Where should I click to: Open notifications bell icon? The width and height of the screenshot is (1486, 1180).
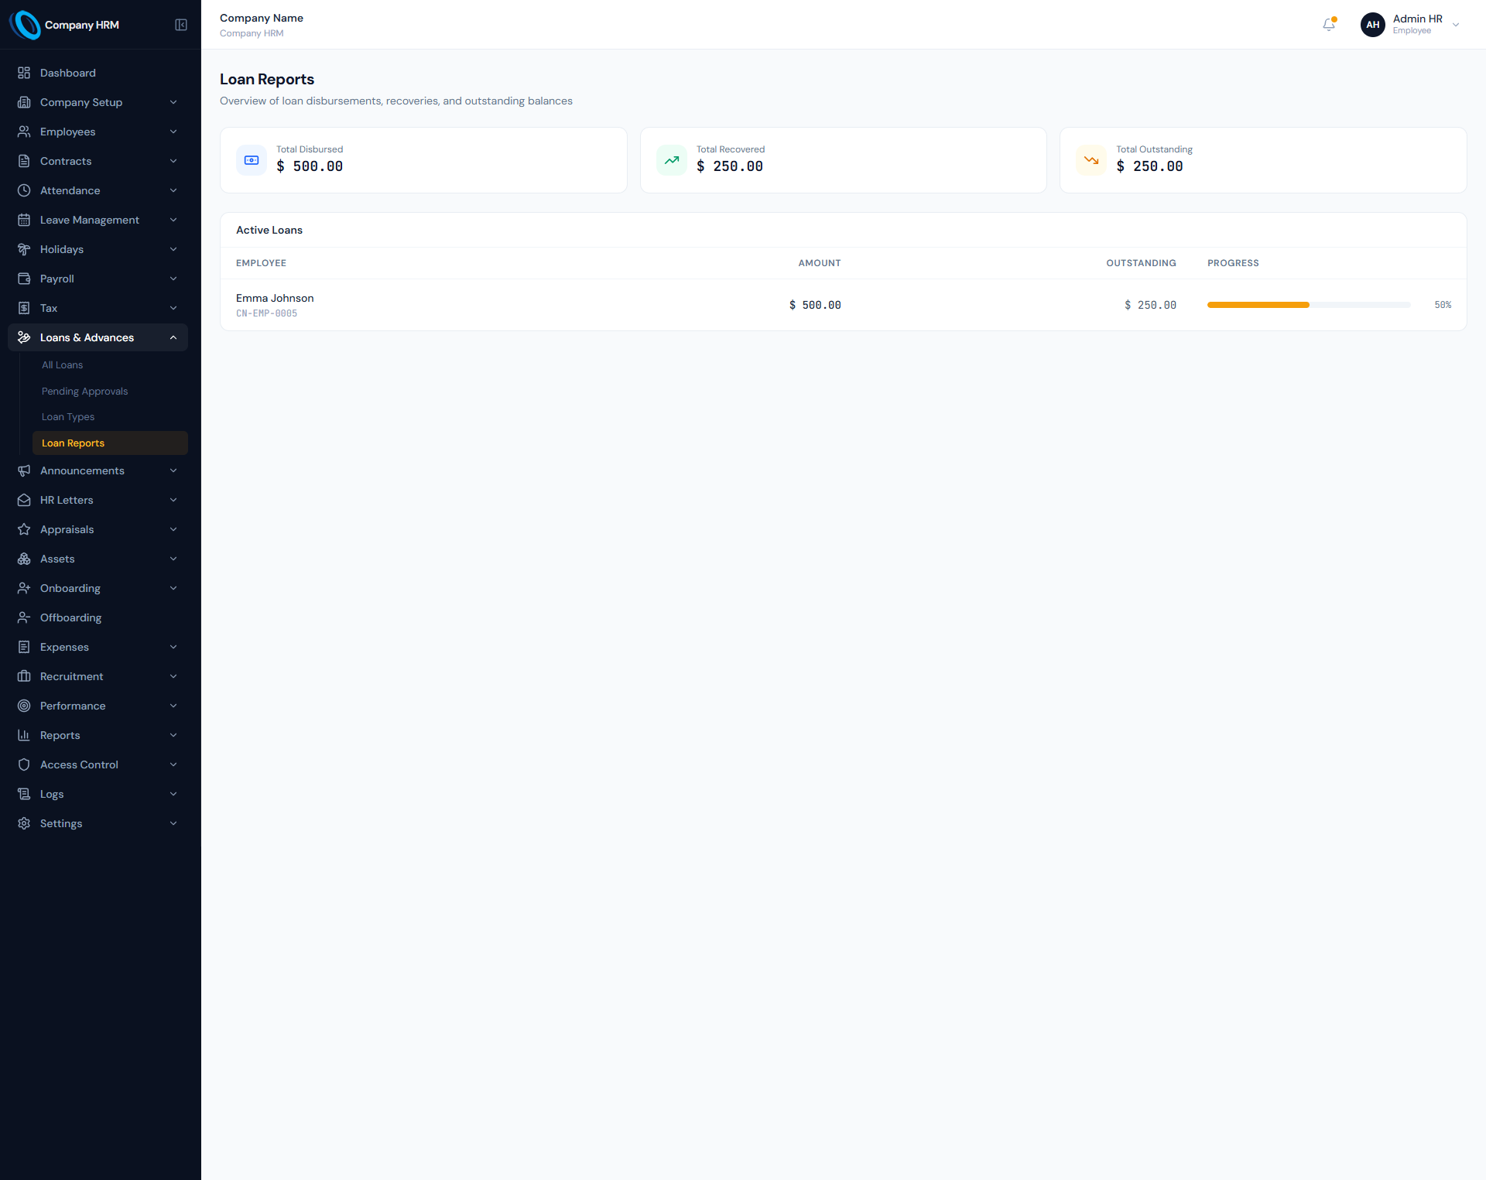coord(1329,25)
